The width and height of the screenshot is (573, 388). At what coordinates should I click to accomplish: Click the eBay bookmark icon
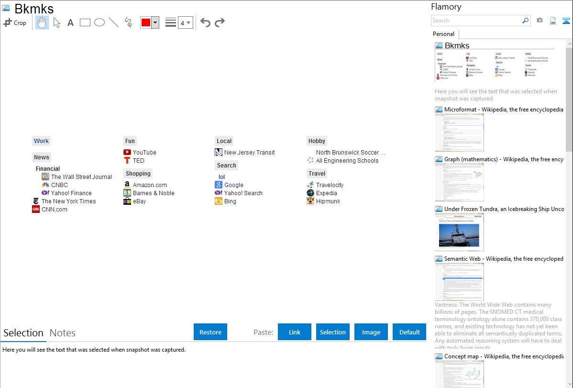click(127, 201)
